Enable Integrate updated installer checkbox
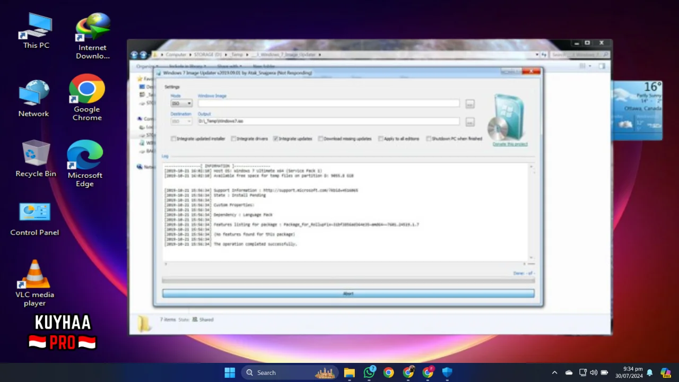Screen dimensions: 679x382 click(173, 138)
